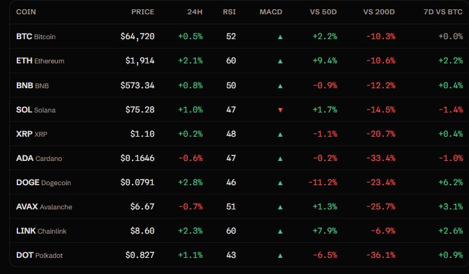Click the $573.34 BNB price
The image size is (469, 274).
(x=137, y=86)
